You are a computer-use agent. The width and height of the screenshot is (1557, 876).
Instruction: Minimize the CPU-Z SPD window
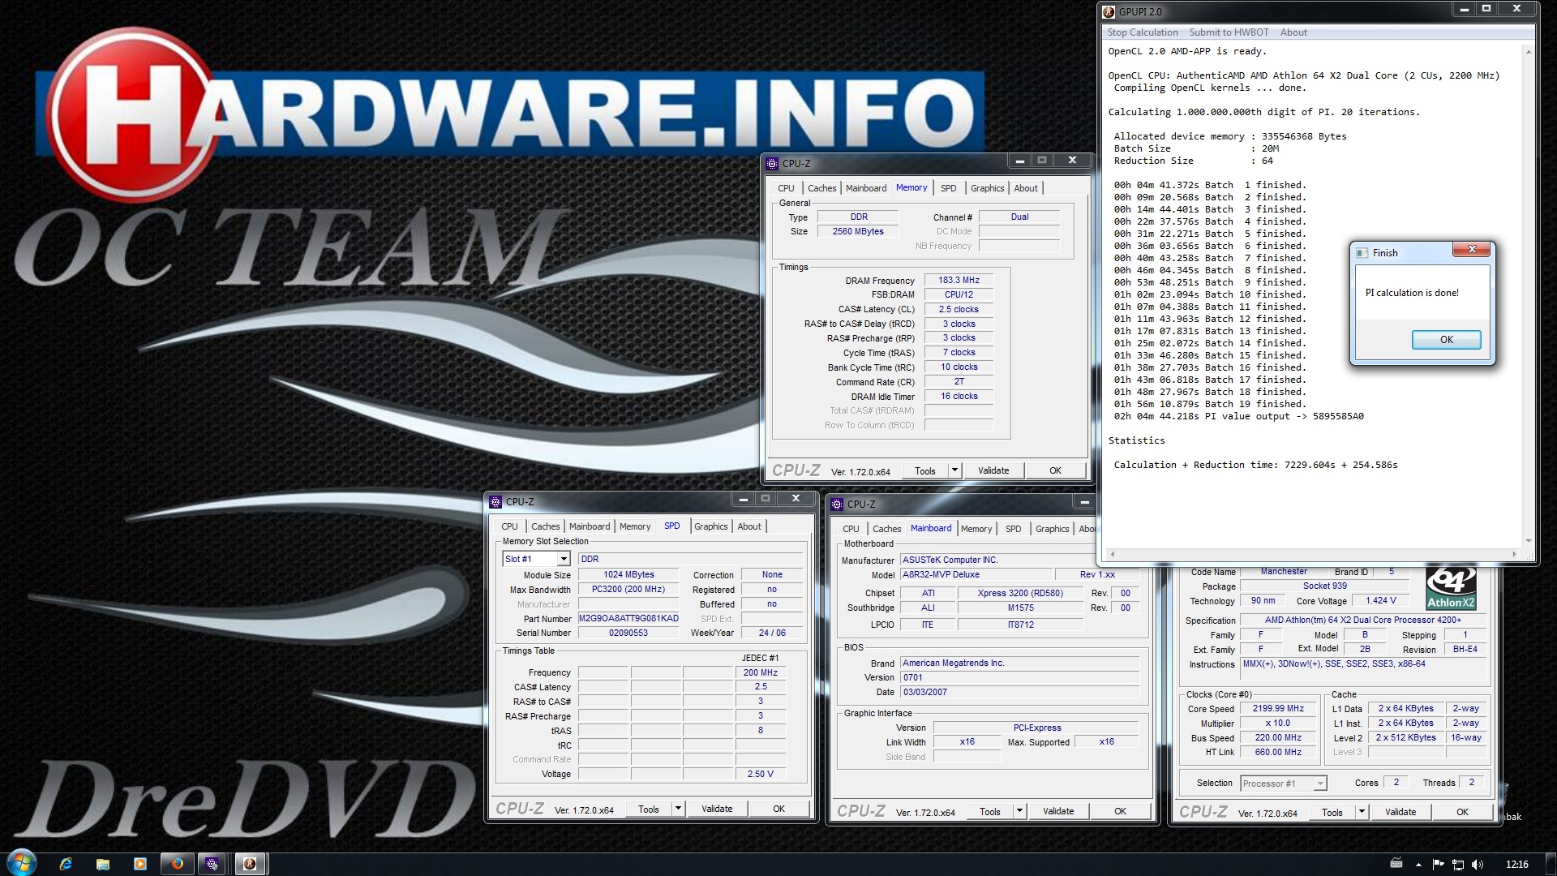click(x=743, y=499)
